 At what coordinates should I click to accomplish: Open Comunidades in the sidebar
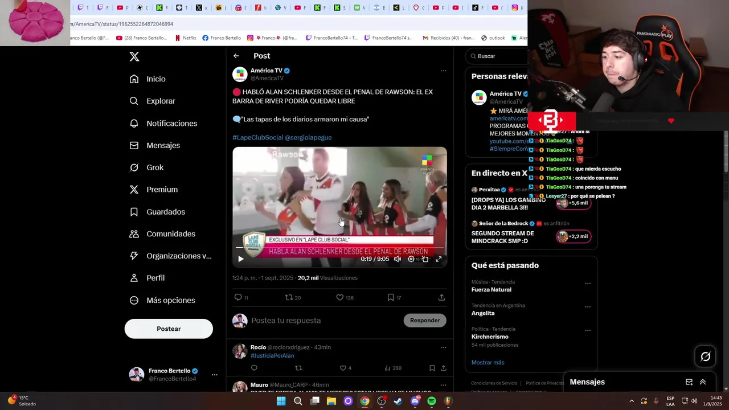coord(162,234)
